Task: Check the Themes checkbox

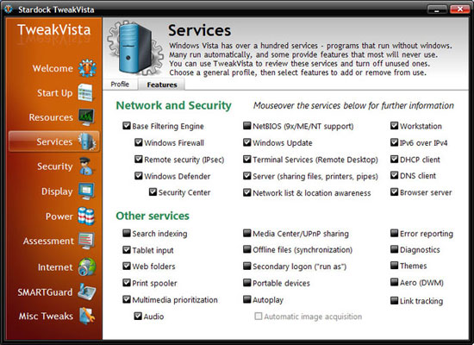Action: (x=394, y=266)
